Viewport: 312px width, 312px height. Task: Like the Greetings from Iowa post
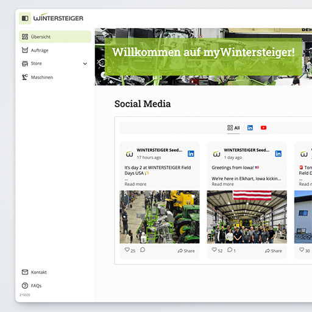click(x=214, y=250)
